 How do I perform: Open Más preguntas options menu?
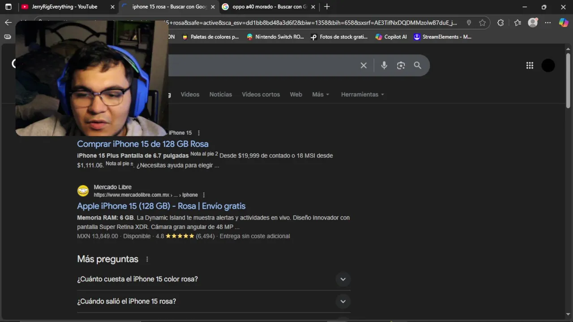click(x=147, y=259)
